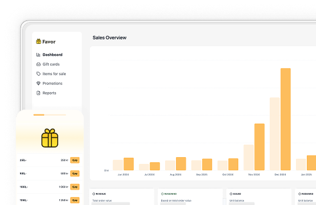The image size is (316, 205).
Task: Click the REMAINING card title
Action: coord(170,194)
